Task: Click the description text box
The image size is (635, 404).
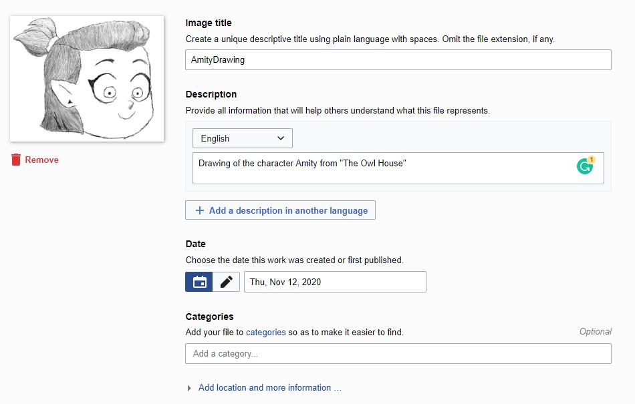Action: tap(398, 168)
